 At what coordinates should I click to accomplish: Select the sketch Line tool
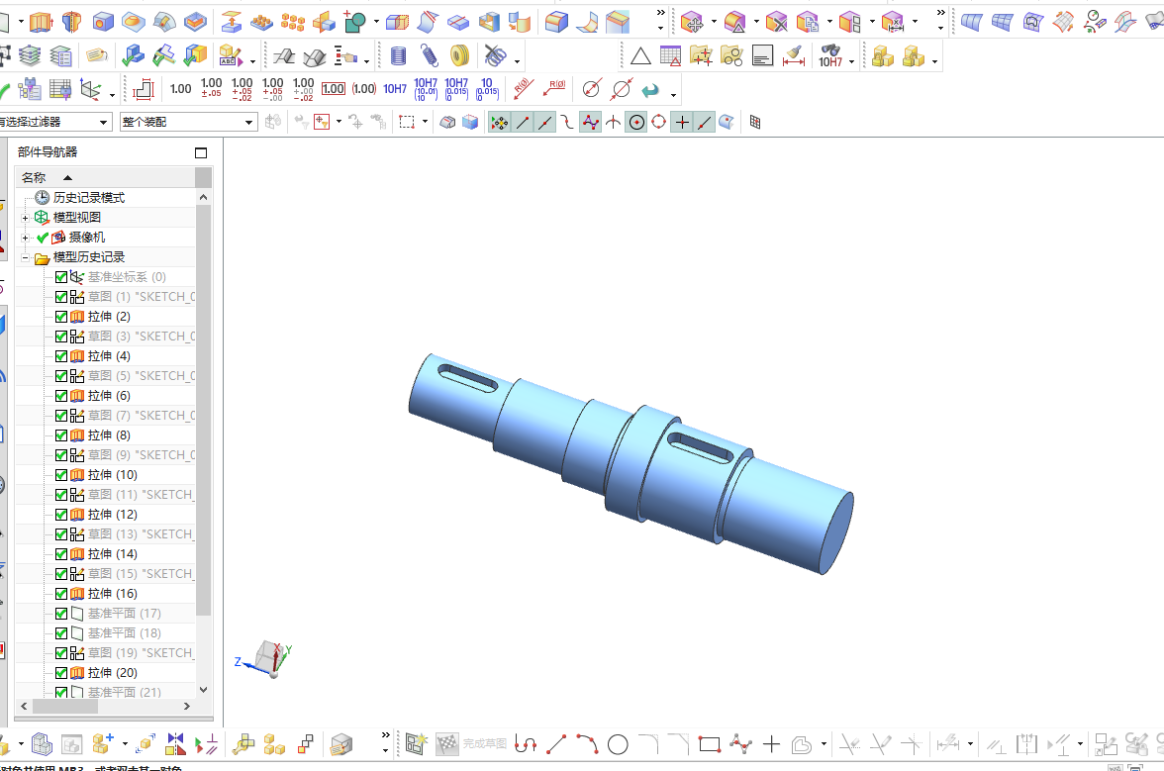click(556, 743)
